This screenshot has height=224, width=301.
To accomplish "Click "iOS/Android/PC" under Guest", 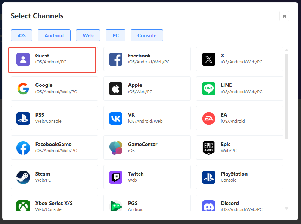I will pyautogui.click(x=51, y=62).
